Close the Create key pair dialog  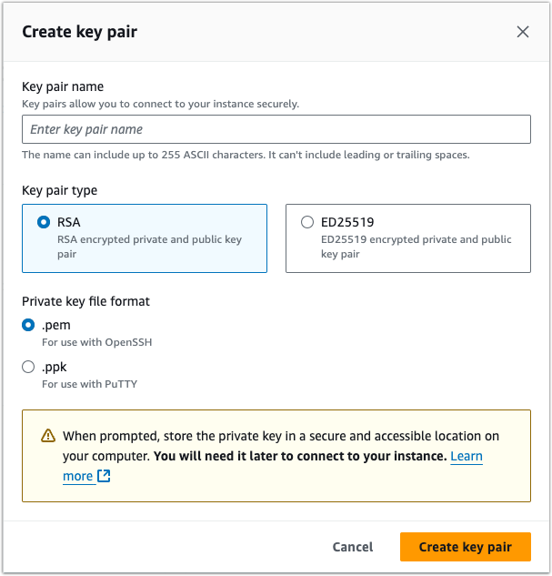click(523, 32)
